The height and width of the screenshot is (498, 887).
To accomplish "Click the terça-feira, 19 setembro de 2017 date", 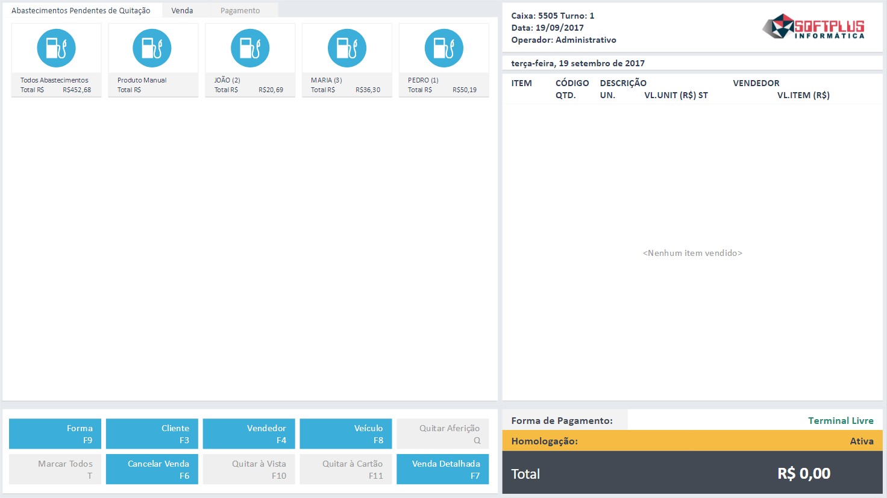I will coord(578,63).
